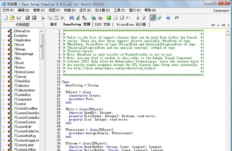Click the Find Next icon
The width and height of the screenshot is (232, 151).
point(78,18)
